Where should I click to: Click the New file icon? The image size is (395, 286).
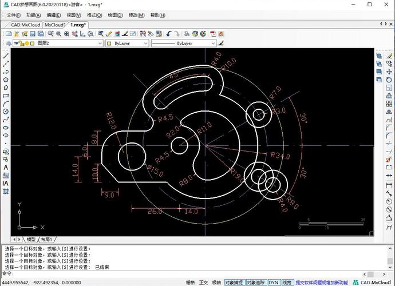click(x=9, y=34)
